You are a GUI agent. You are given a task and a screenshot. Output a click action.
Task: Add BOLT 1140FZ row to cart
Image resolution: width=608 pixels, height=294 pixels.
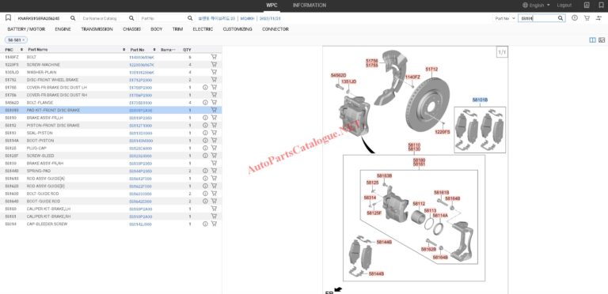[x=214, y=57]
